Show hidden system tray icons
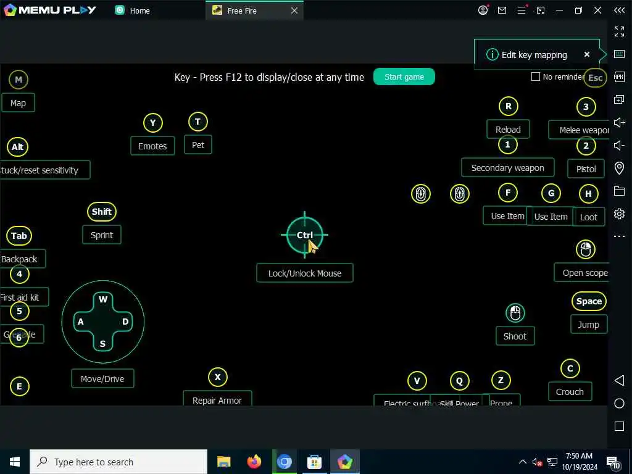632x474 pixels. 522,462
